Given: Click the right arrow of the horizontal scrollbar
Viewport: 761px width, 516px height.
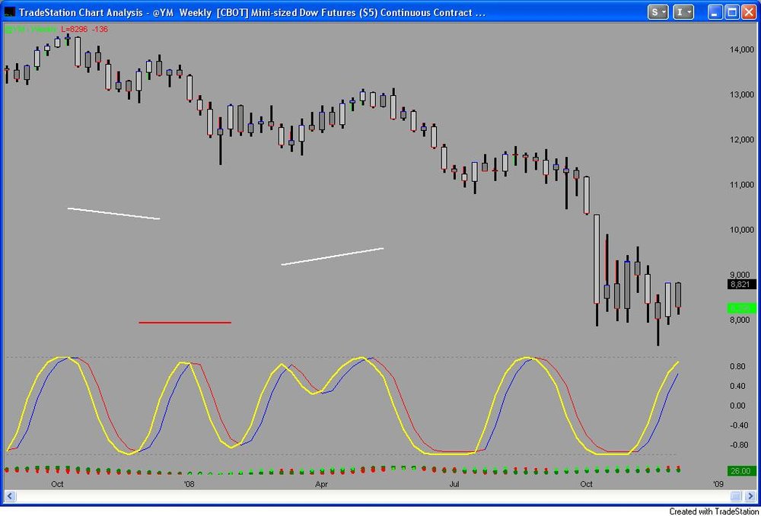Looking at the screenshot, I should pos(751,495).
